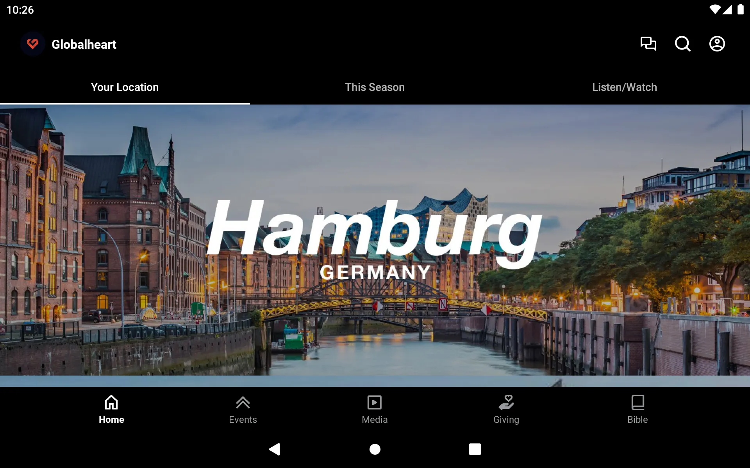Select the Your Location tab
The image size is (750, 468).
[x=124, y=87]
